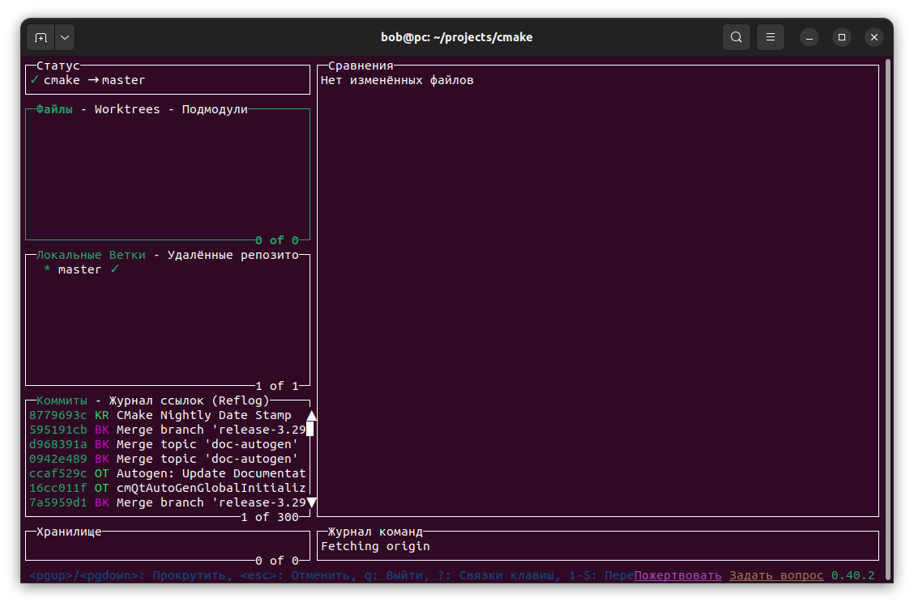Click the Задать вопрос link
This screenshot has height=606, width=914.
tap(776, 575)
